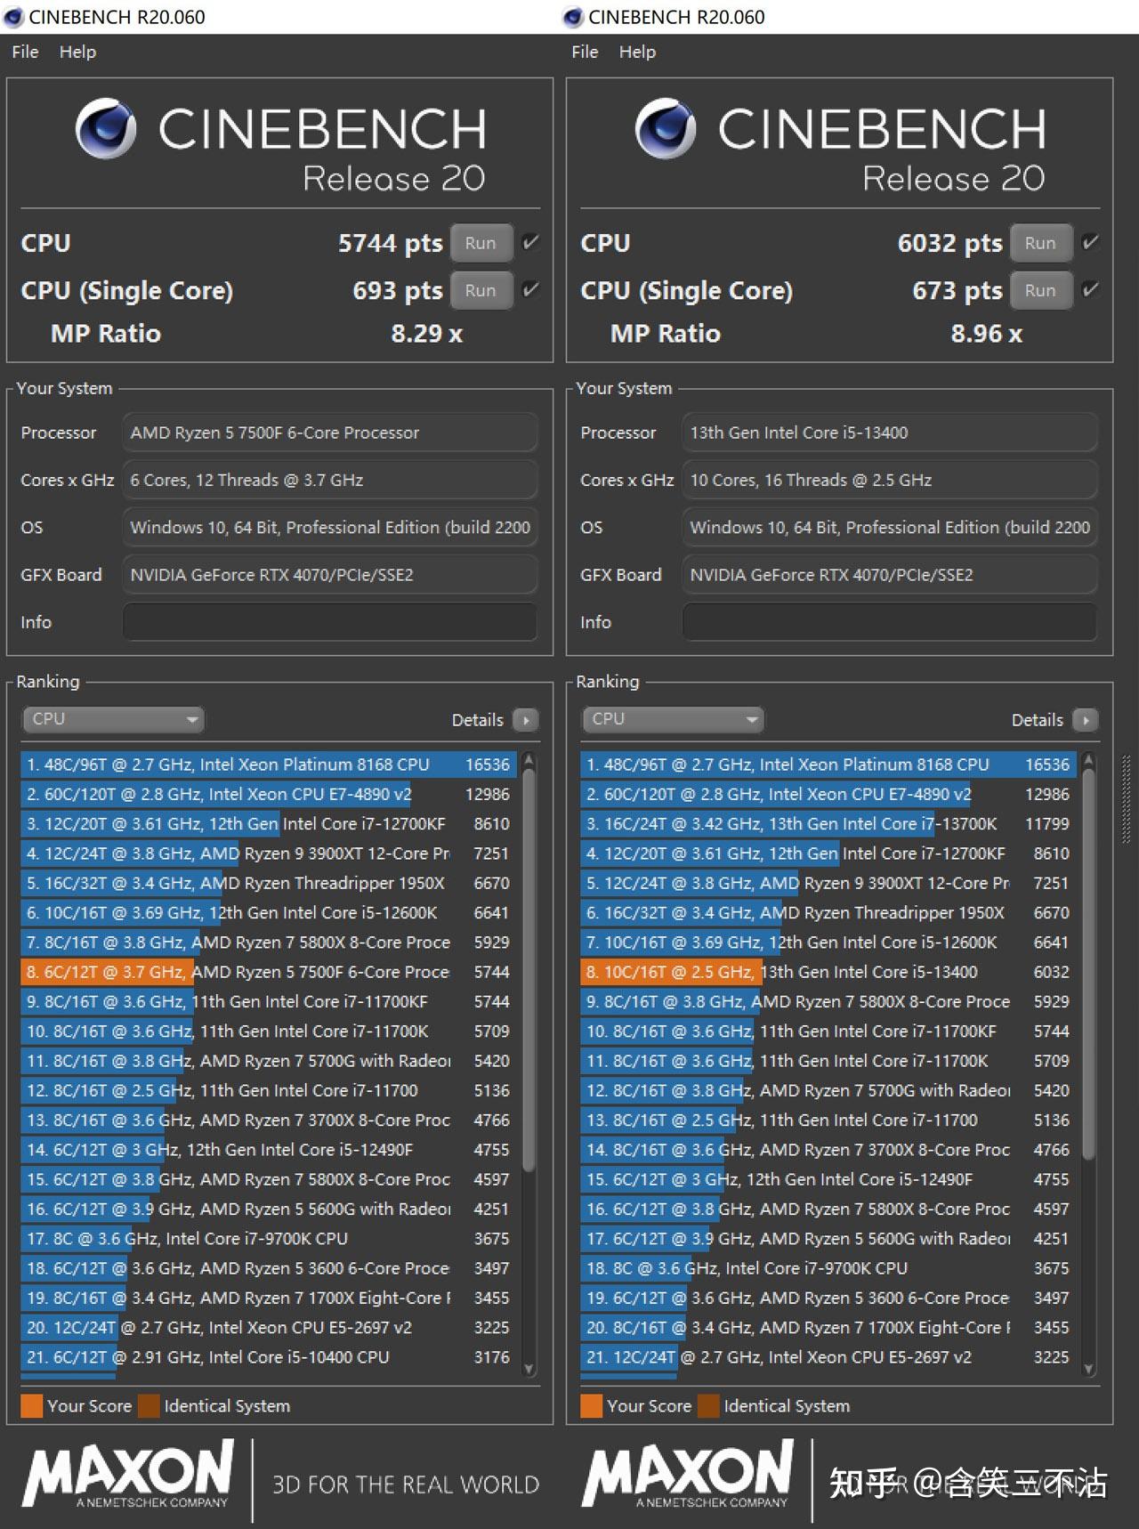
Task: Select Ryzen 5 3600 row in right ranking
Action: (x=828, y=1298)
